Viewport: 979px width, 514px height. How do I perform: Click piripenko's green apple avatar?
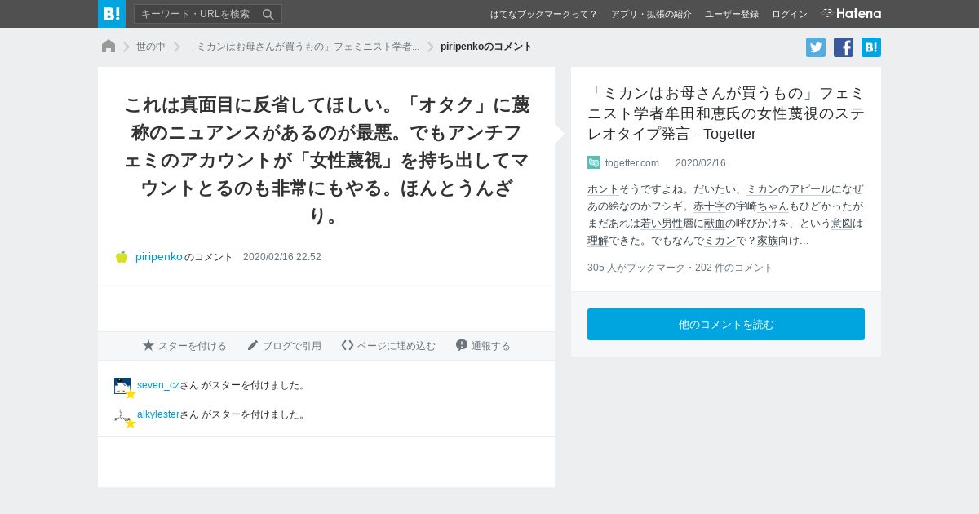[x=122, y=256]
